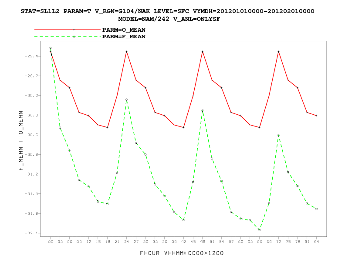Click the x-axis title FHOUR VHHMM: 0000>1200

[182, 253]
